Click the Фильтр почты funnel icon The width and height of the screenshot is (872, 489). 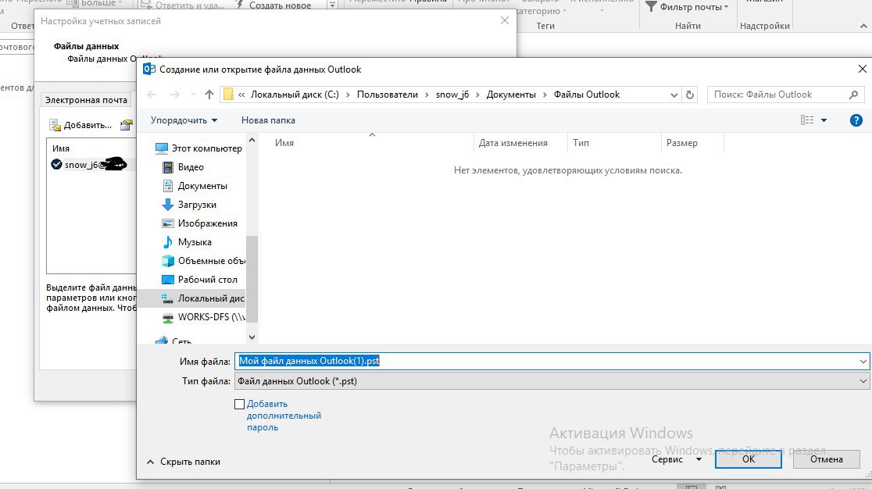point(651,7)
